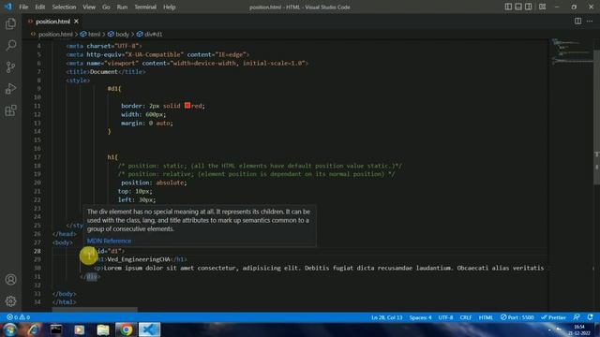Viewport: 600px width, 337px height.
Task: Open the media player taskbar icon
Action: [x=79, y=330]
